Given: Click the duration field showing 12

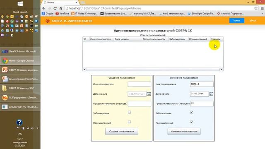Looking at the screenshot, I should pyautogui.click(x=202, y=103).
